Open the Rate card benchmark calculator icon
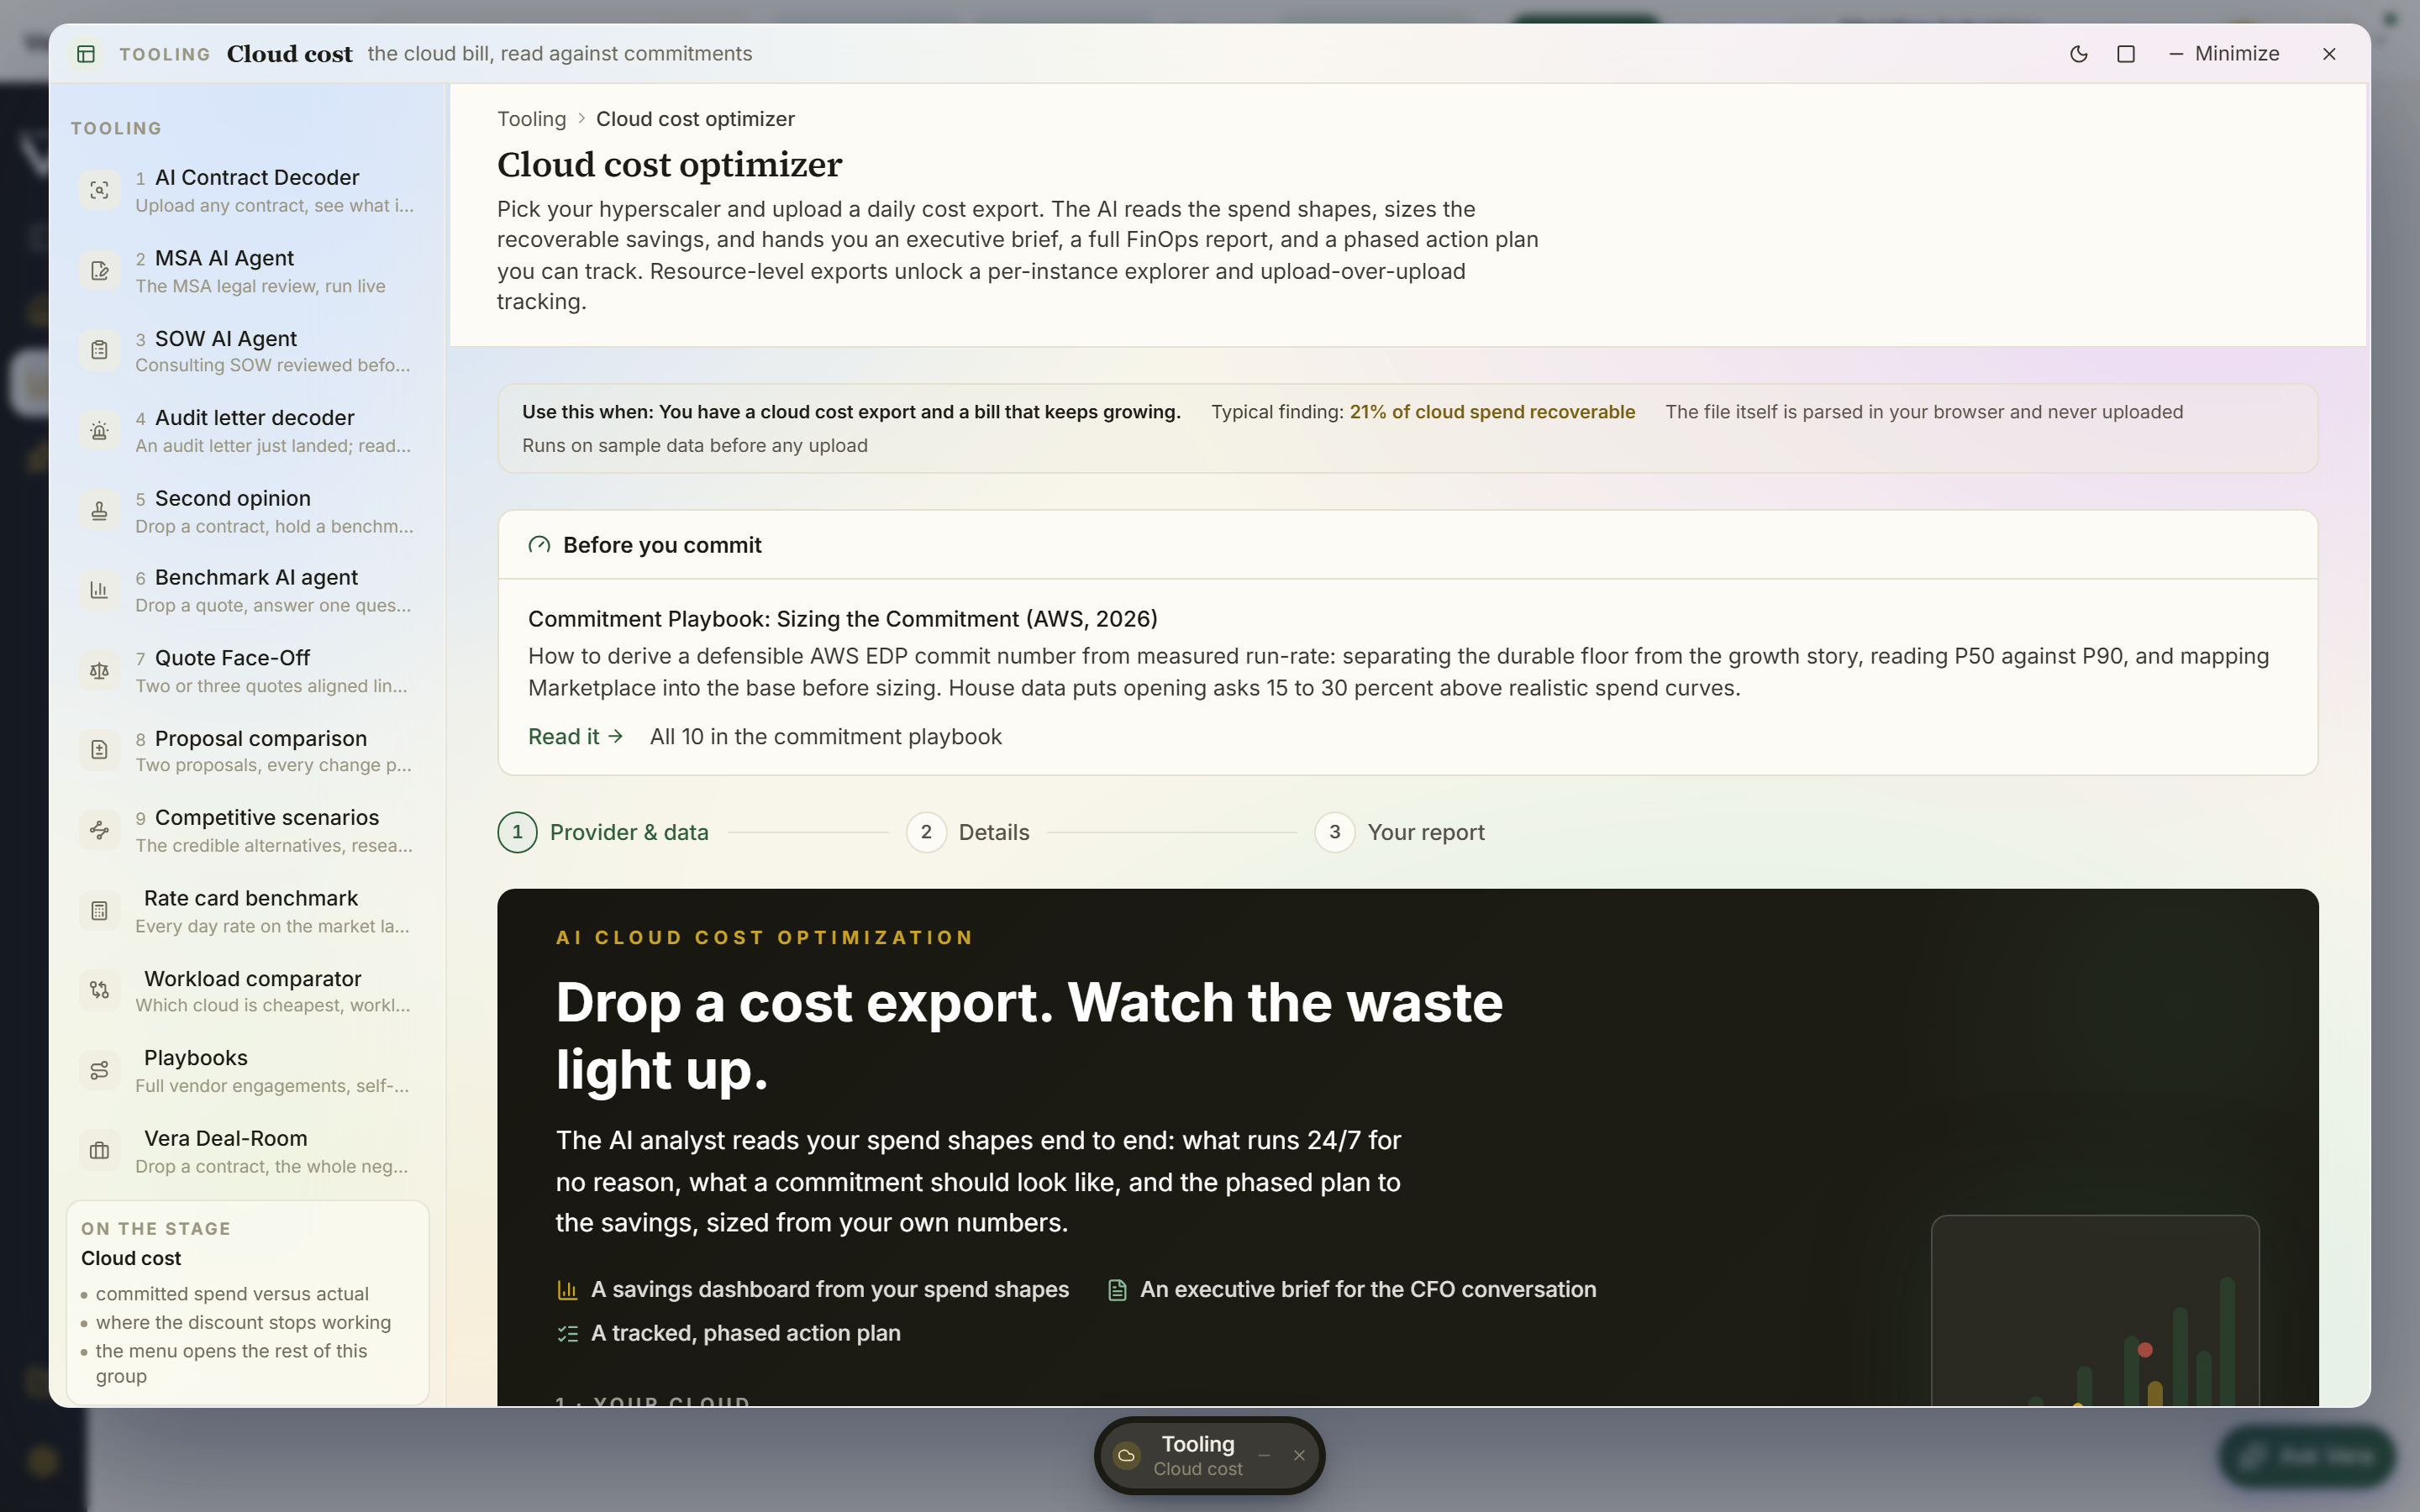Screen dimensions: 2420x1512 click(x=99, y=911)
